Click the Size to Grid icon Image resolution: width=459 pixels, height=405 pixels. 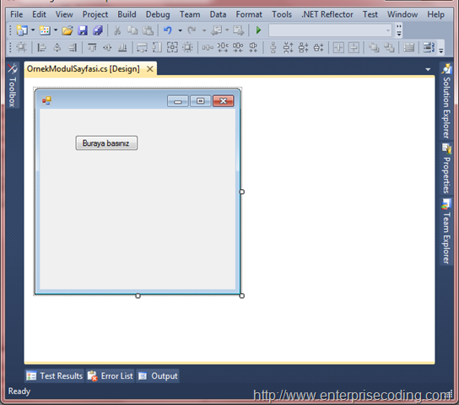click(187, 47)
